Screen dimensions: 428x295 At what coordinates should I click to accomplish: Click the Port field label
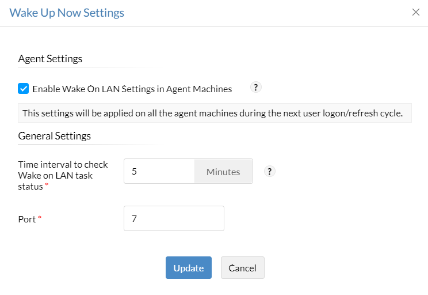pyautogui.click(x=27, y=219)
